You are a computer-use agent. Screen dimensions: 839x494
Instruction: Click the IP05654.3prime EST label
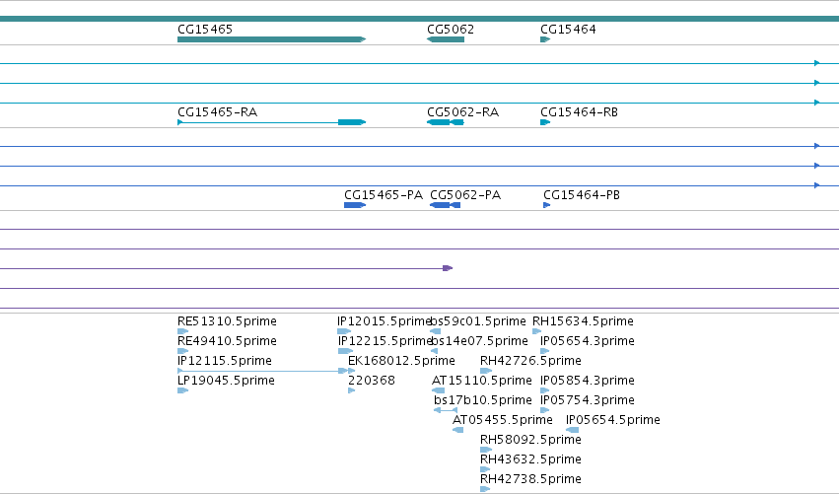pyautogui.click(x=587, y=341)
